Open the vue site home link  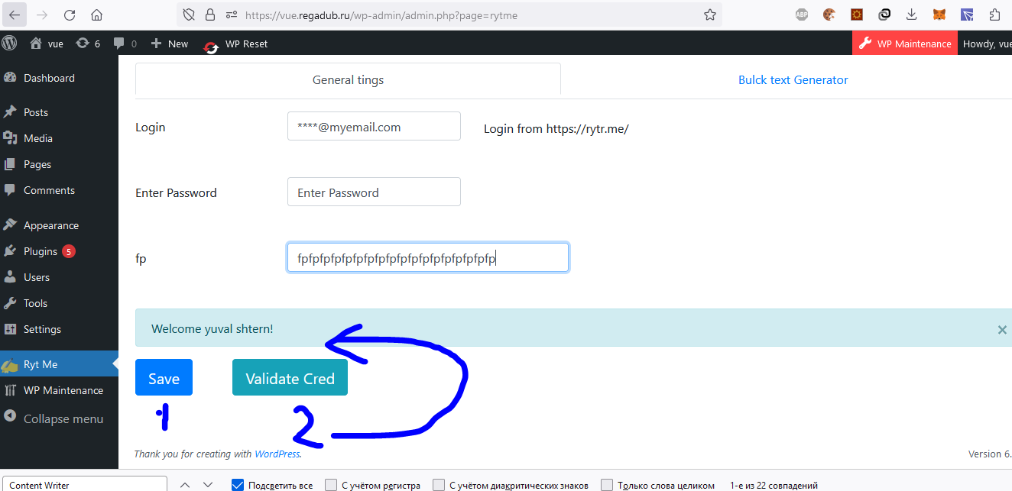[x=46, y=44]
